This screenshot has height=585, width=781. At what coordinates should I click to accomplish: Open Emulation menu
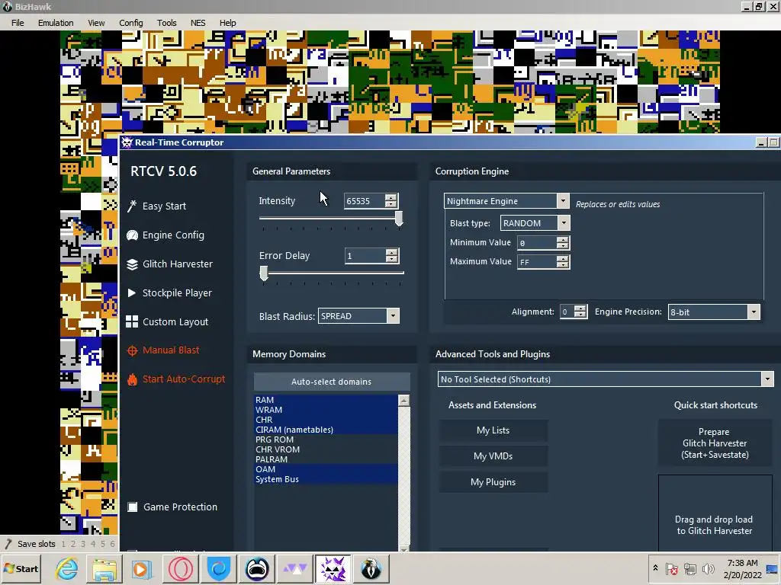coord(56,23)
